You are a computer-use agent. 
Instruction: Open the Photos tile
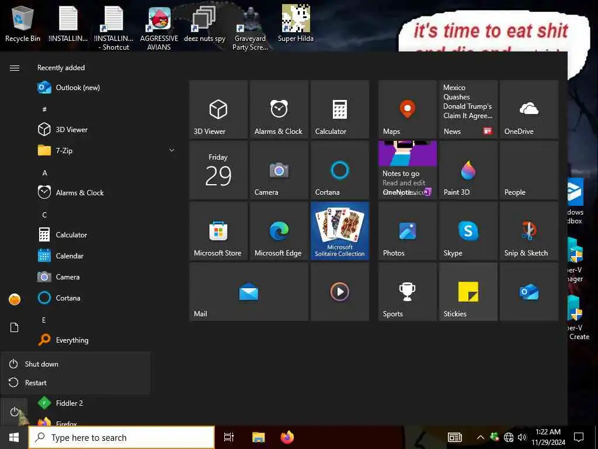[407, 230]
